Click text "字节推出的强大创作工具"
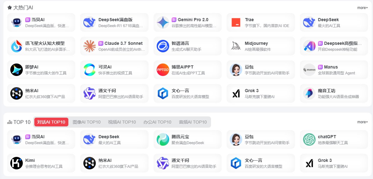This screenshot has height=179, width=373. [46, 73]
